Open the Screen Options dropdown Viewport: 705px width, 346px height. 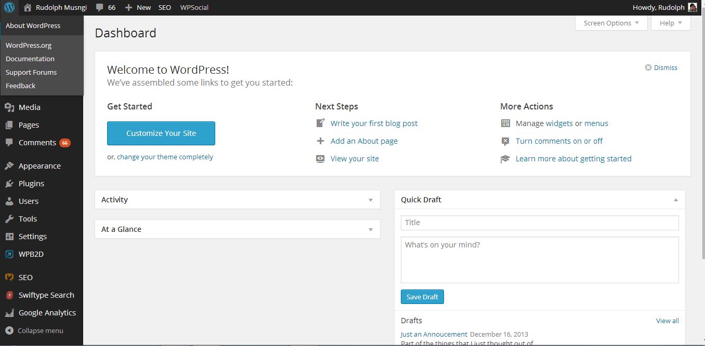(611, 23)
